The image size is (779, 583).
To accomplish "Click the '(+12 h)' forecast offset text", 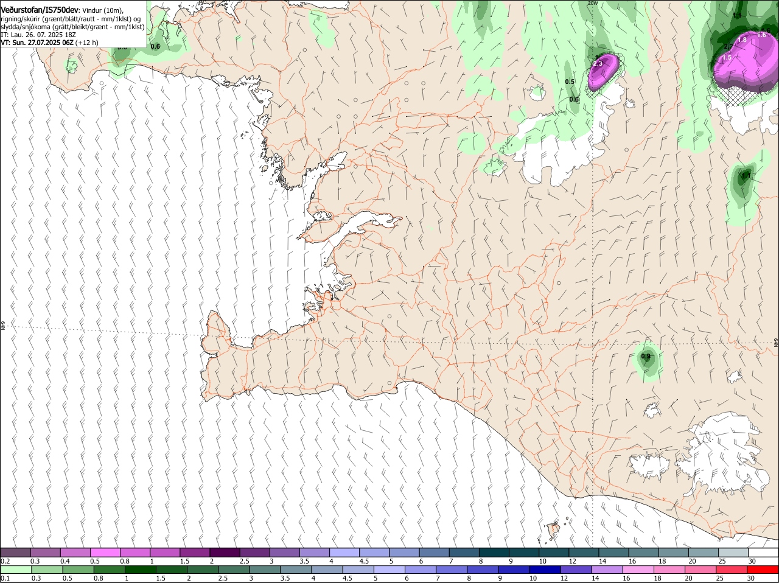I will (87, 43).
